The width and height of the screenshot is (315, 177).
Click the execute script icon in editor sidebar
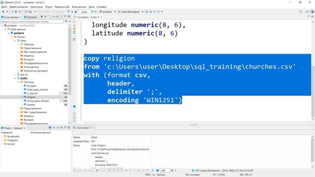tap(74, 29)
